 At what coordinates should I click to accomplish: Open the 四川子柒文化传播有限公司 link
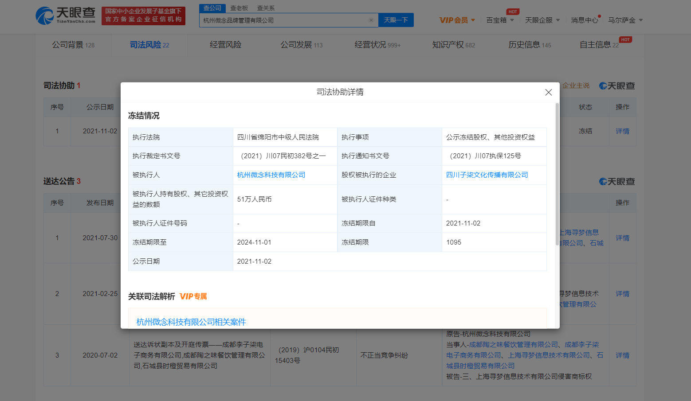click(x=487, y=175)
